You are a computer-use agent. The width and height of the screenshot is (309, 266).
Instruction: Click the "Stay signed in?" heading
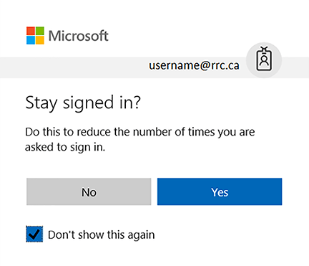tap(83, 103)
